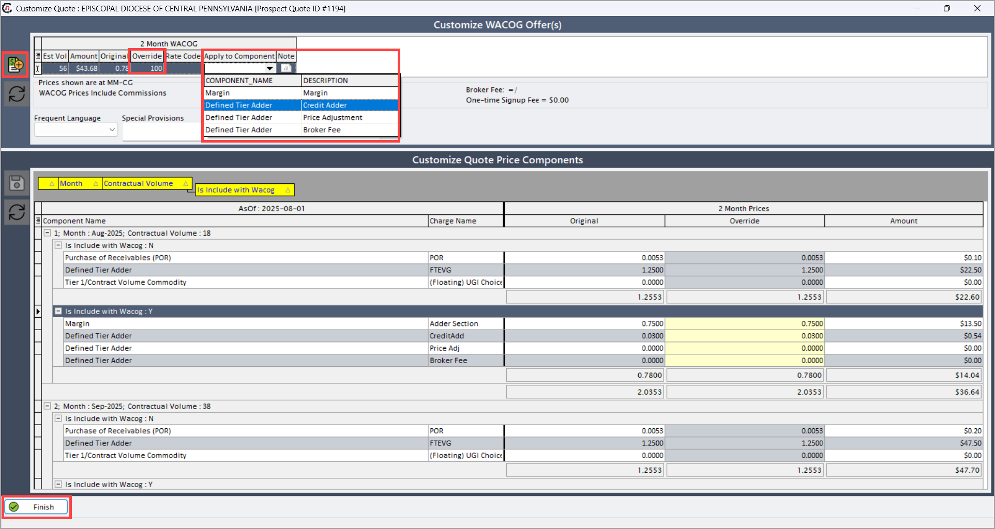Click the Original prices column header
The image size is (995, 529).
click(584, 221)
